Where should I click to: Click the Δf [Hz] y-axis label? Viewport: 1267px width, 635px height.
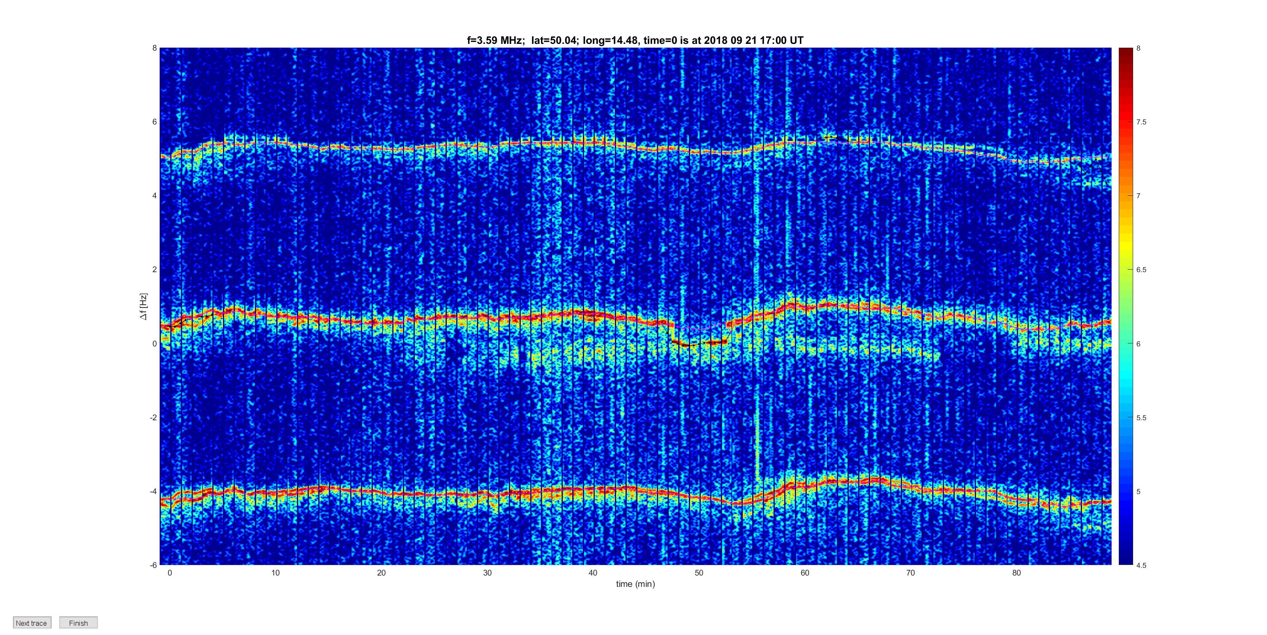pyautogui.click(x=143, y=307)
